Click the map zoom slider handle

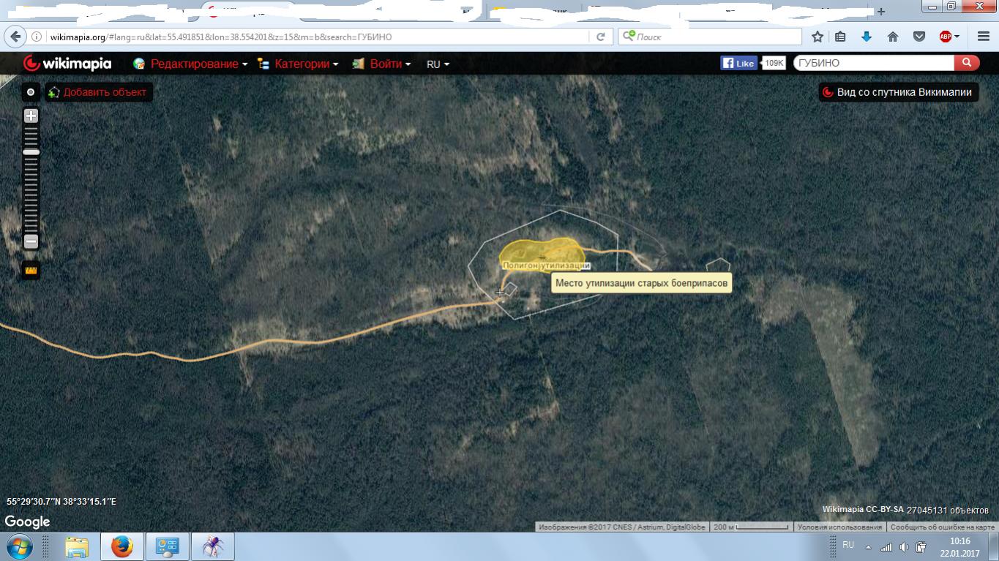coord(31,152)
